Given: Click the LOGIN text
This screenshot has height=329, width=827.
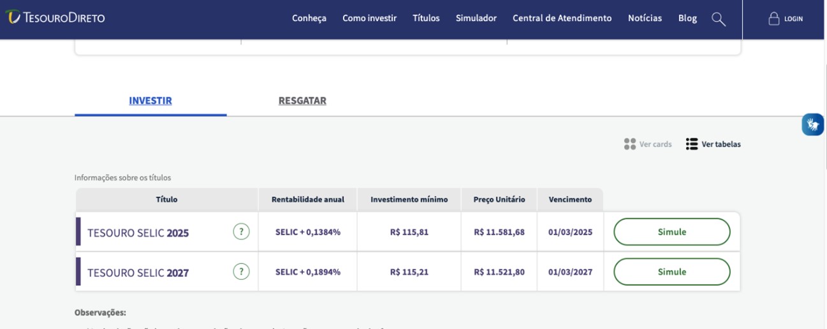Looking at the screenshot, I should tap(794, 19).
